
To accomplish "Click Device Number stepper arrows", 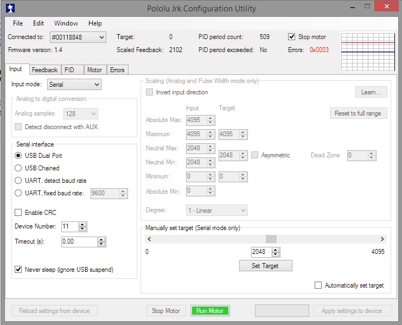I will 82,227.
